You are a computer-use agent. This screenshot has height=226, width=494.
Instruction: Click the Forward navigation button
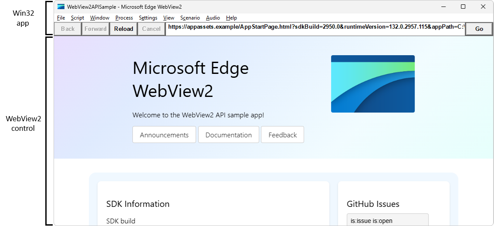point(95,29)
